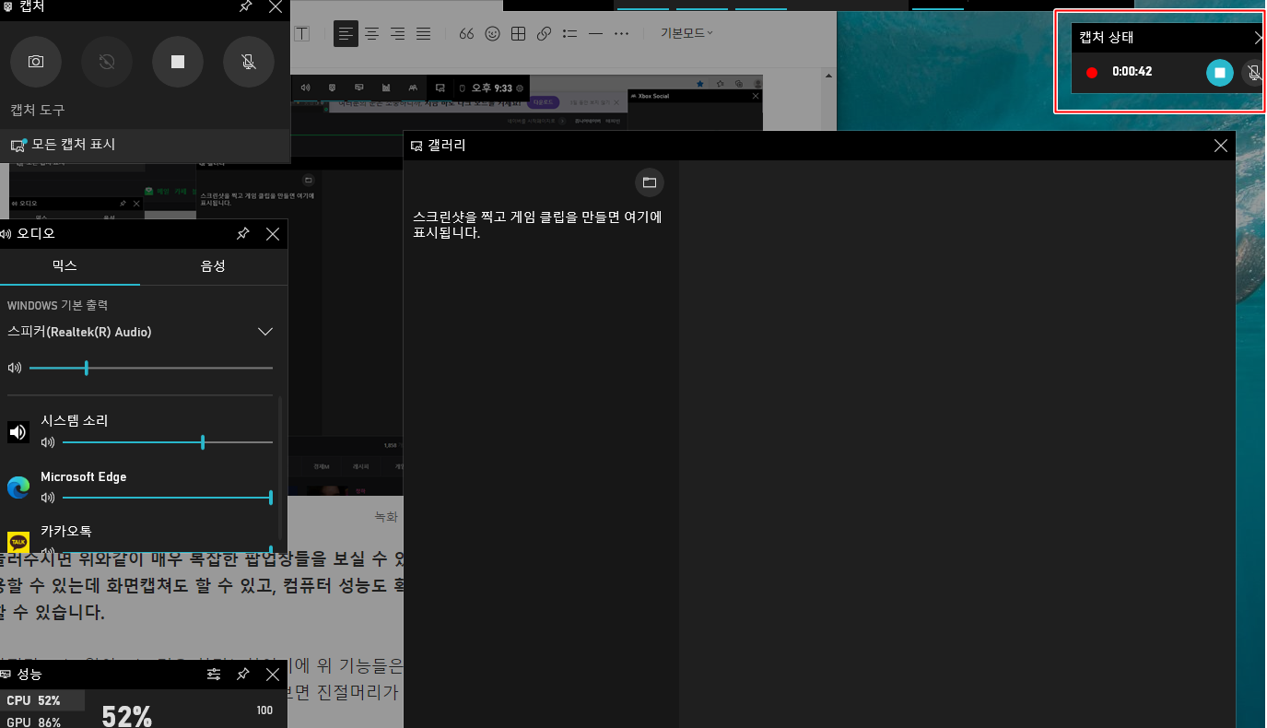Apply justified alignment in the editor toolbar
The height and width of the screenshot is (728, 1267).
coord(423,33)
